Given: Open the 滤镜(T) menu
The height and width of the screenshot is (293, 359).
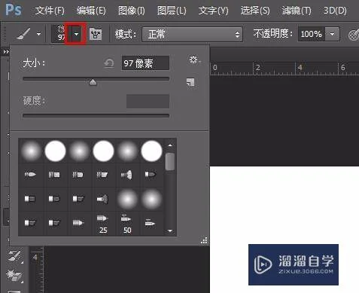Looking at the screenshot, I should [x=297, y=11].
